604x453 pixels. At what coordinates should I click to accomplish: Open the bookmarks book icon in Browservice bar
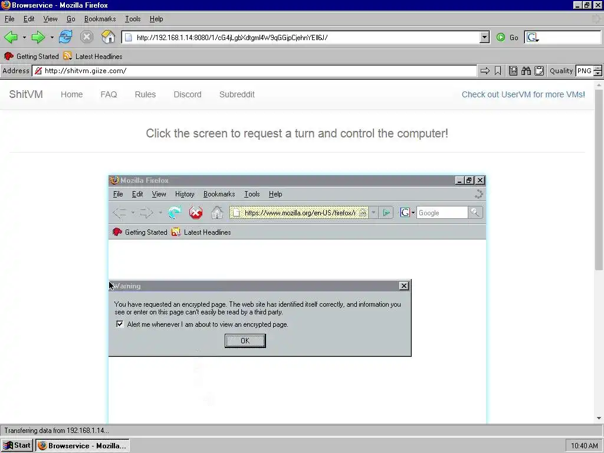click(x=513, y=71)
